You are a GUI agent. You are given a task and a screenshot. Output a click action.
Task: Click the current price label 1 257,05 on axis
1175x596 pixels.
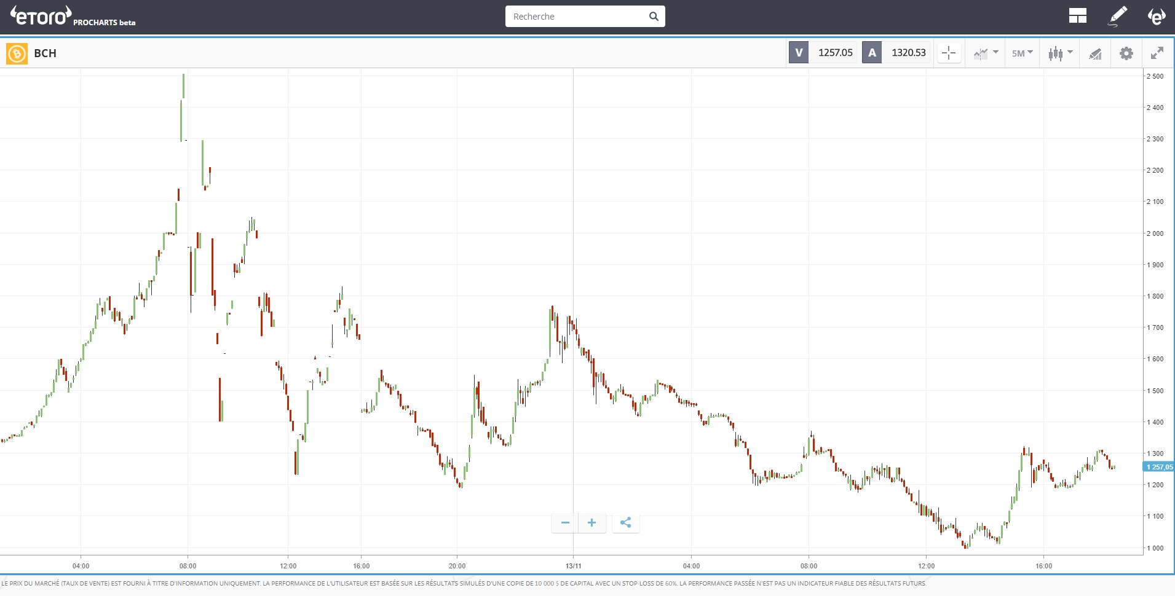click(1159, 467)
